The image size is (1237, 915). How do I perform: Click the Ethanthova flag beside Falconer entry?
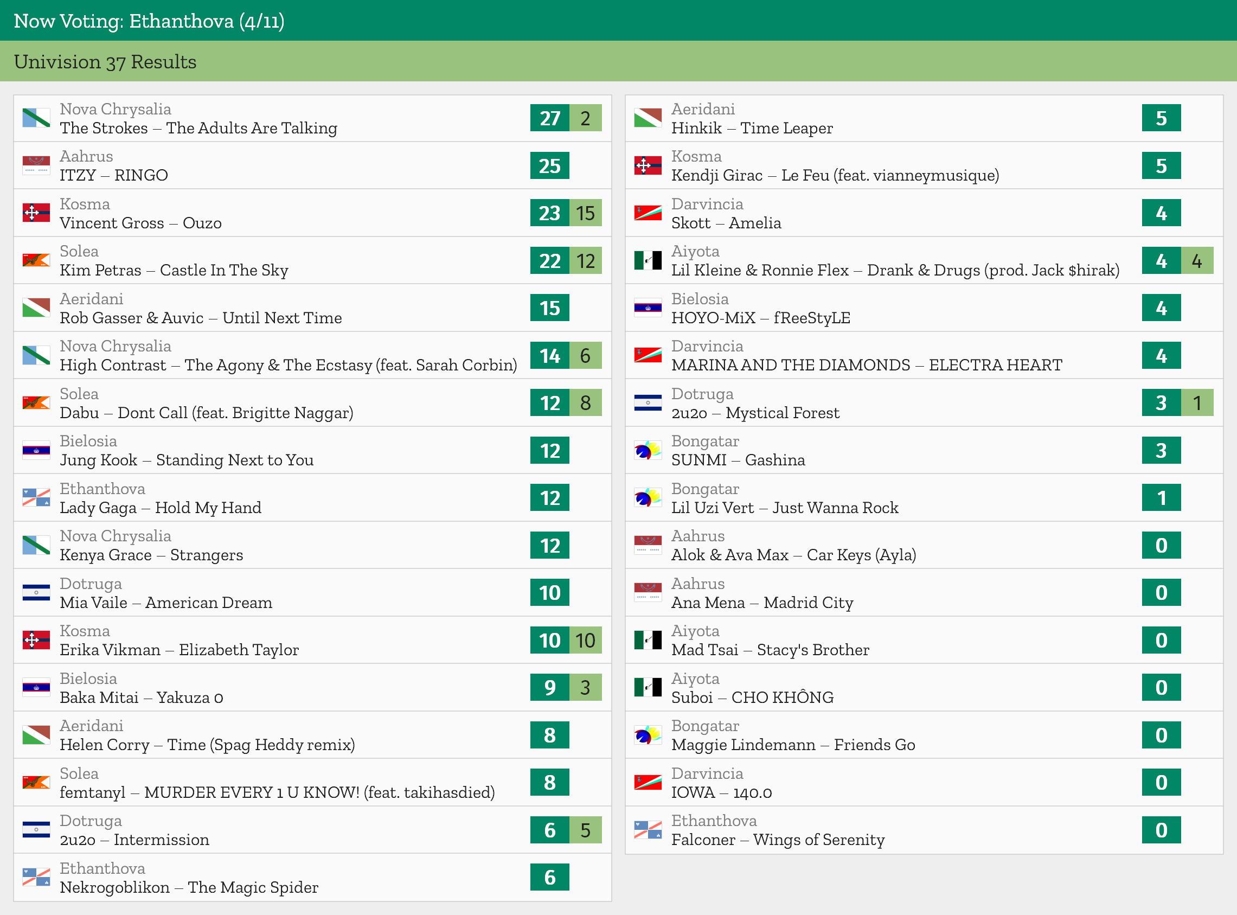click(x=648, y=830)
